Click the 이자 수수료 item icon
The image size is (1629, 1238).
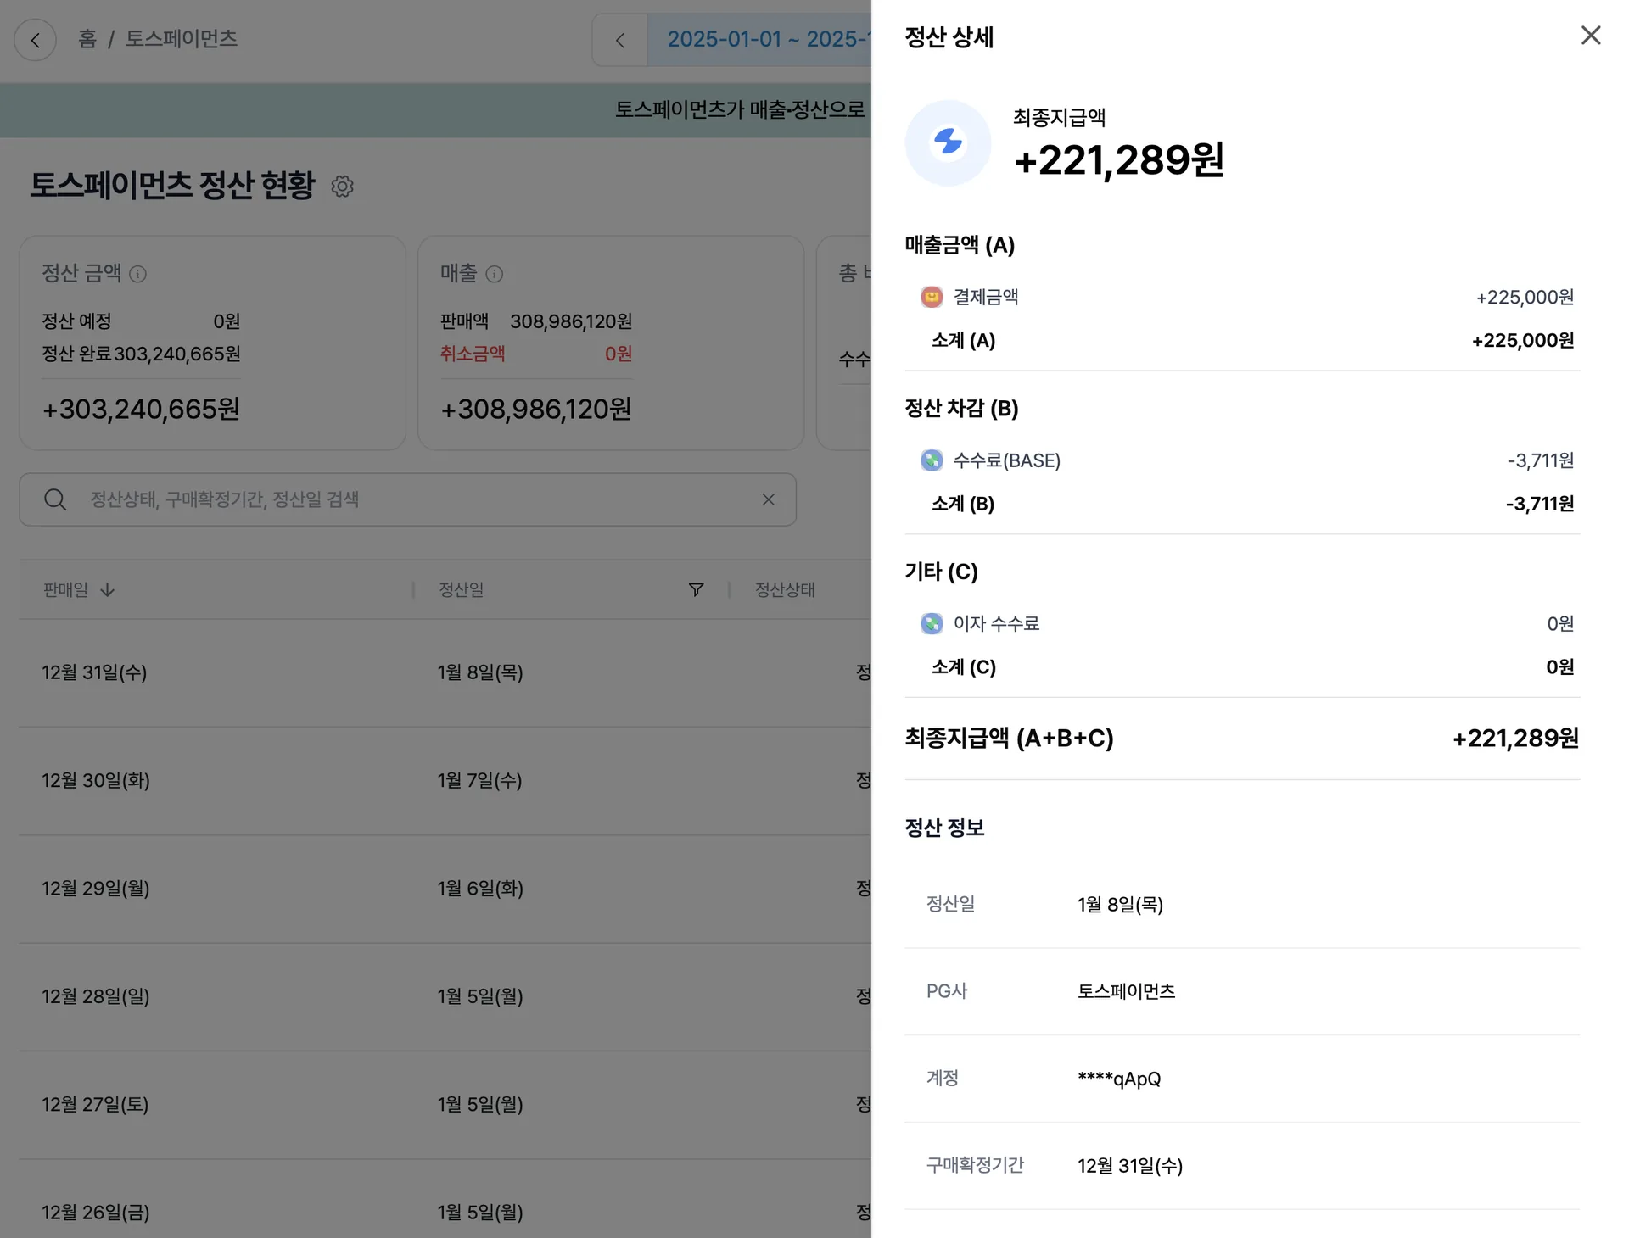pyautogui.click(x=932, y=624)
